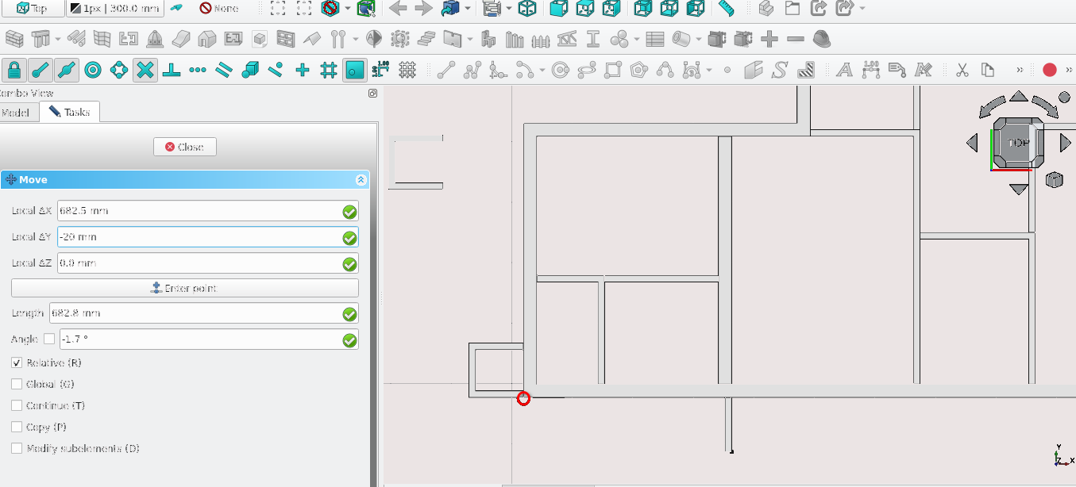
Task: Toggle the snap lock icon
Action: (14, 70)
